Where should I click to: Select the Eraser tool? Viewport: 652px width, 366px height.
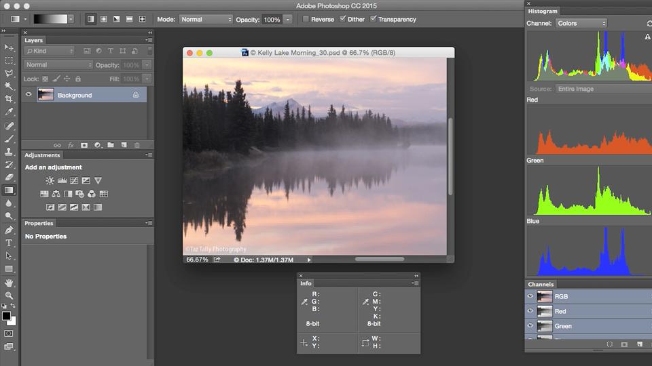coord(9,177)
